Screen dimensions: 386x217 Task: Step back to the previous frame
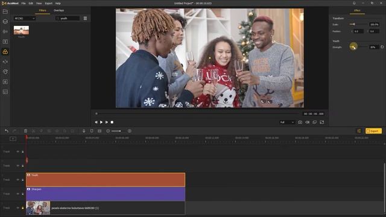96,122
